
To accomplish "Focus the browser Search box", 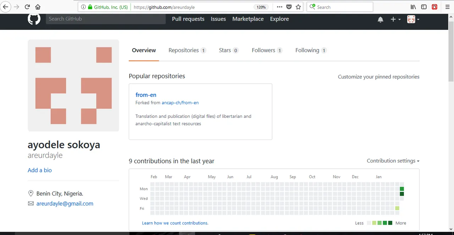I will pos(340,7).
